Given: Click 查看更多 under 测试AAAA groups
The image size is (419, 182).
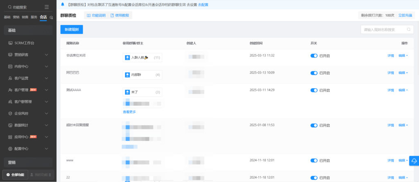Looking at the screenshot, I should coord(129,112).
